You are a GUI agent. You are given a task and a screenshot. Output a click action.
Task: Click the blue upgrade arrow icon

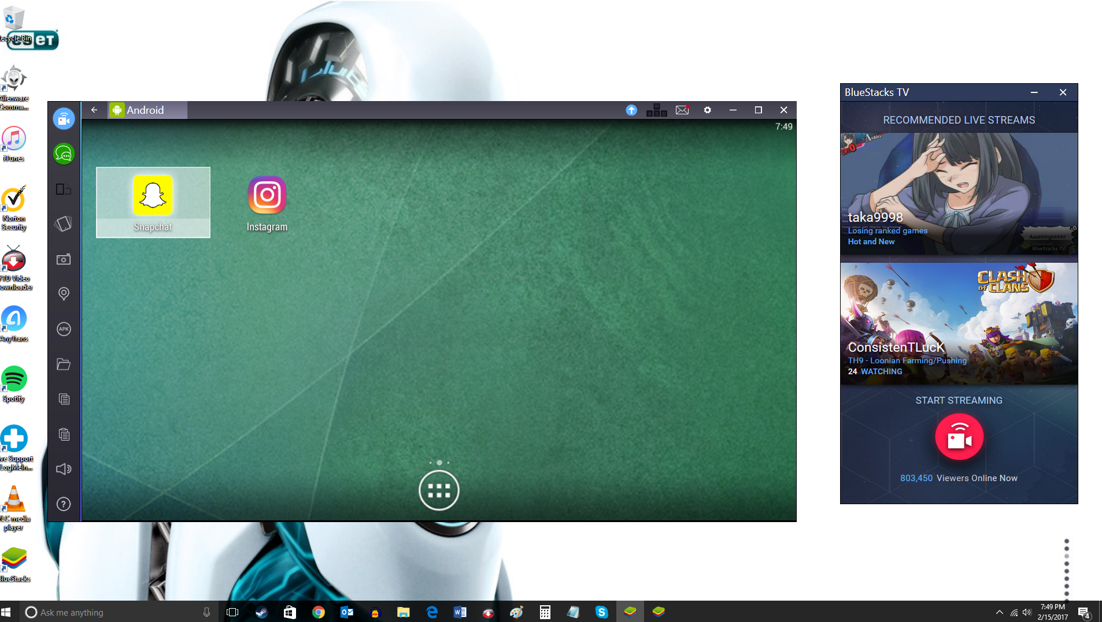631,110
